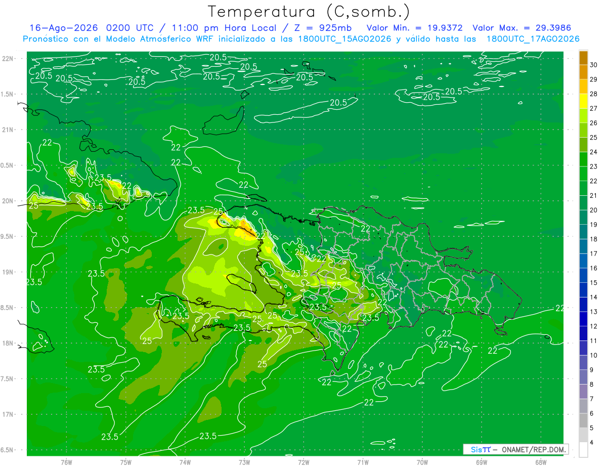Click the '18N' latitude axis label
Image resolution: width=607 pixels, height=469 pixels.
7,343
